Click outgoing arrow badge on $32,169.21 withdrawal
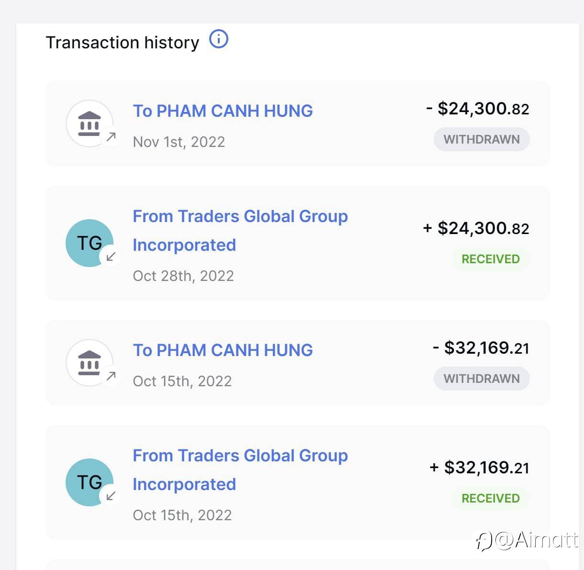The width and height of the screenshot is (584, 570). 111,376
